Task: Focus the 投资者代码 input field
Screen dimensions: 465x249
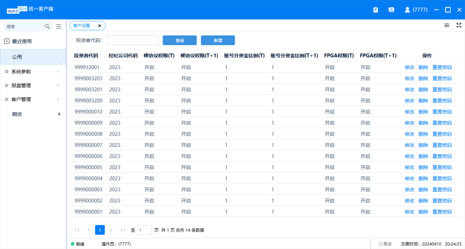Action: point(133,40)
